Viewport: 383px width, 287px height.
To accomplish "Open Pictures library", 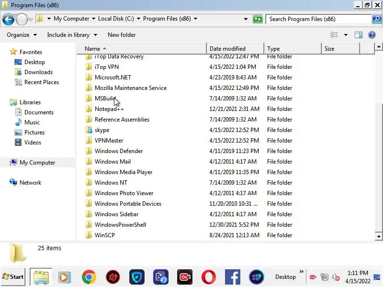I will (34, 132).
